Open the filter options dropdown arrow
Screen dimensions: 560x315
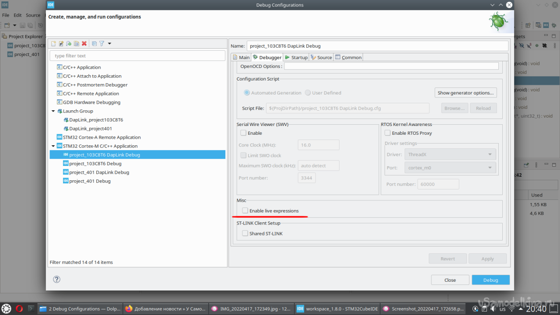109,43
